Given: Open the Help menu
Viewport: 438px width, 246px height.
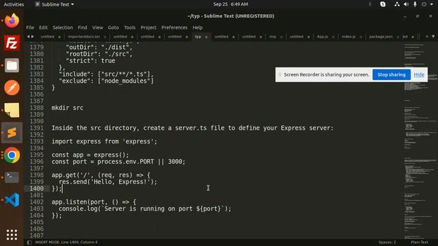Looking at the screenshot, I should click(x=198, y=27).
